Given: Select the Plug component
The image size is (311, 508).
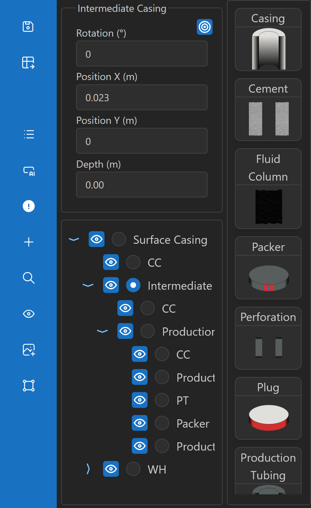Looking at the screenshot, I should 268,408.
